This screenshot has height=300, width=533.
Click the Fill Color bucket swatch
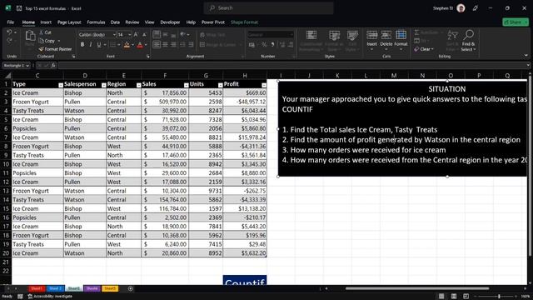[x=127, y=45]
